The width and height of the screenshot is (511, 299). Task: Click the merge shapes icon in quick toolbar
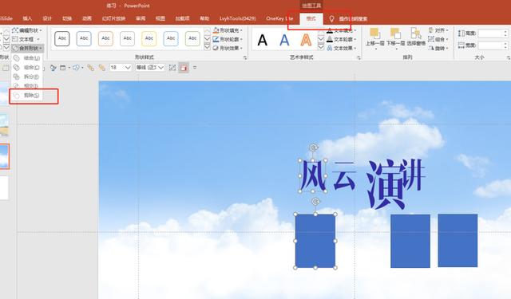click(77, 68)
